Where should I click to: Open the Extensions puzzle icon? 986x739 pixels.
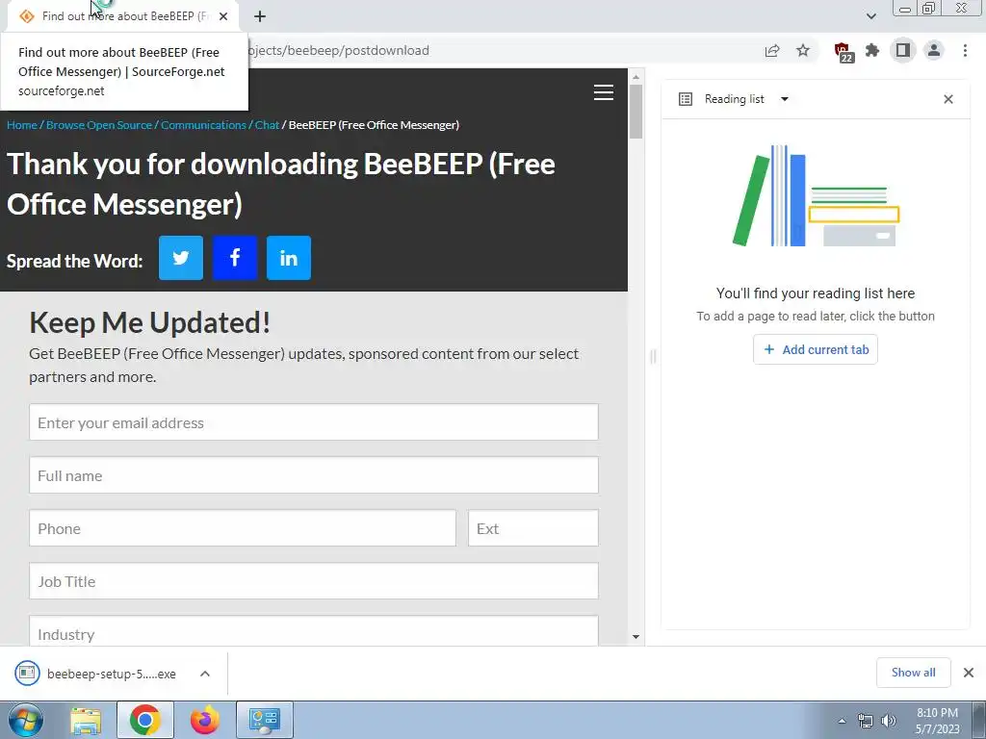click(x=872, y=50)
